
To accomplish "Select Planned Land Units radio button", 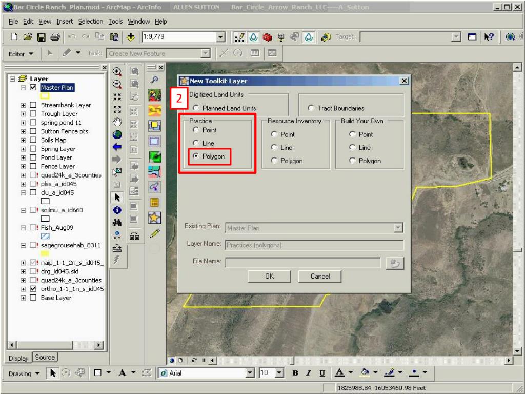I will click(x=196, y=108).
